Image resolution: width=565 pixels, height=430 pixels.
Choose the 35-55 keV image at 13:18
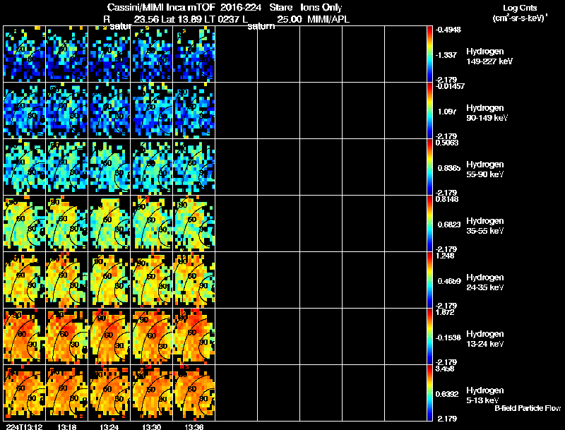pos(67,224)
